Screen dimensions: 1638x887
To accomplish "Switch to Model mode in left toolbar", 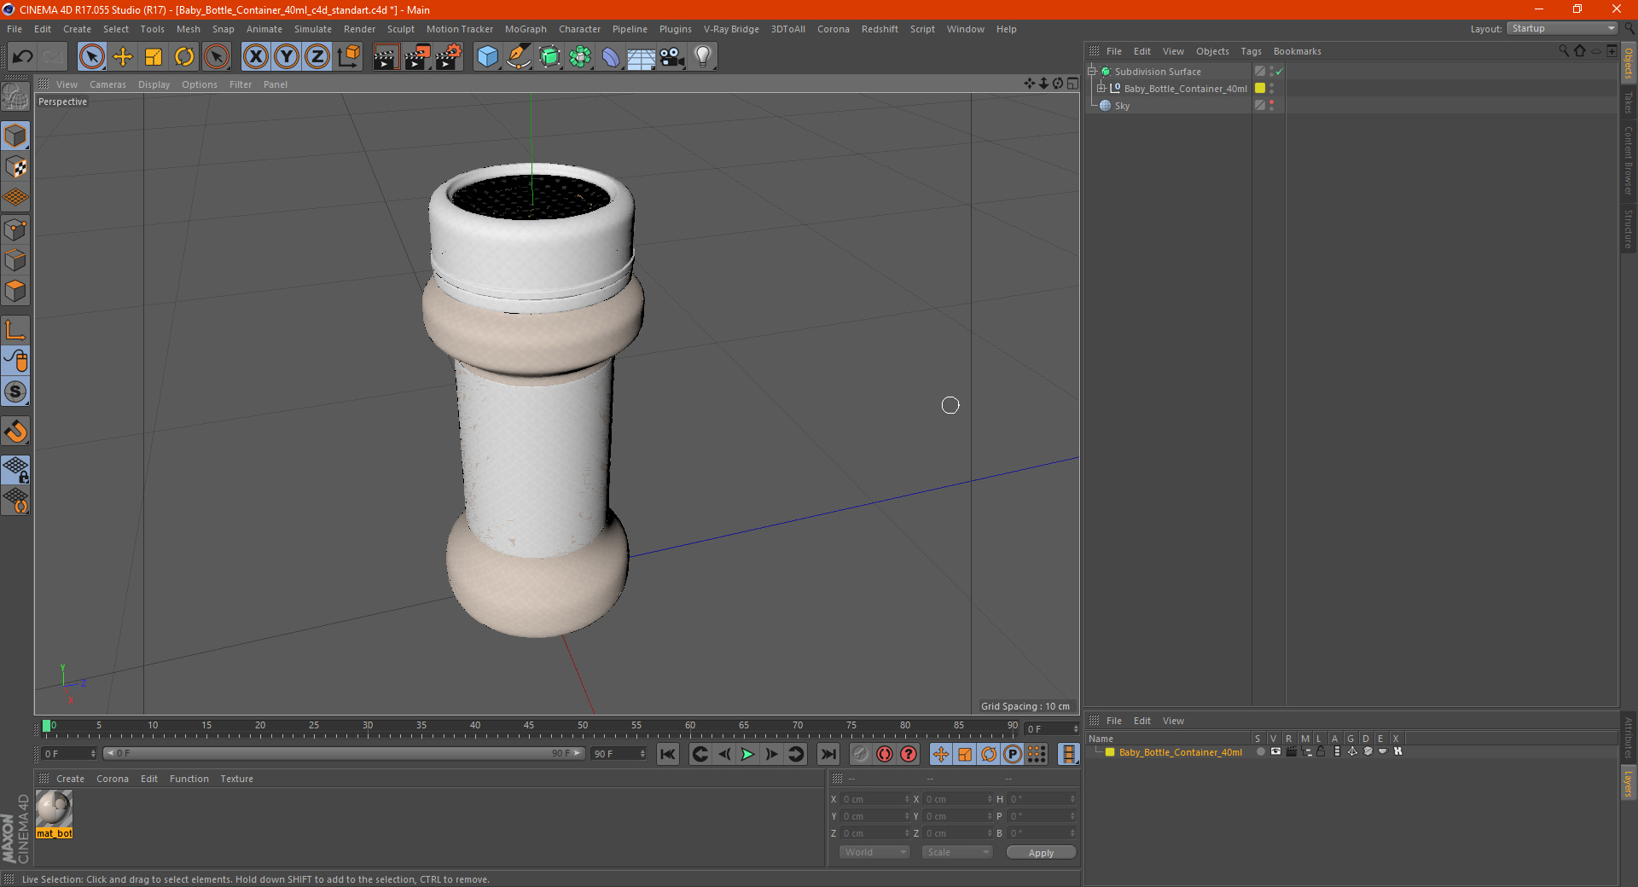I will coord(16,136).
